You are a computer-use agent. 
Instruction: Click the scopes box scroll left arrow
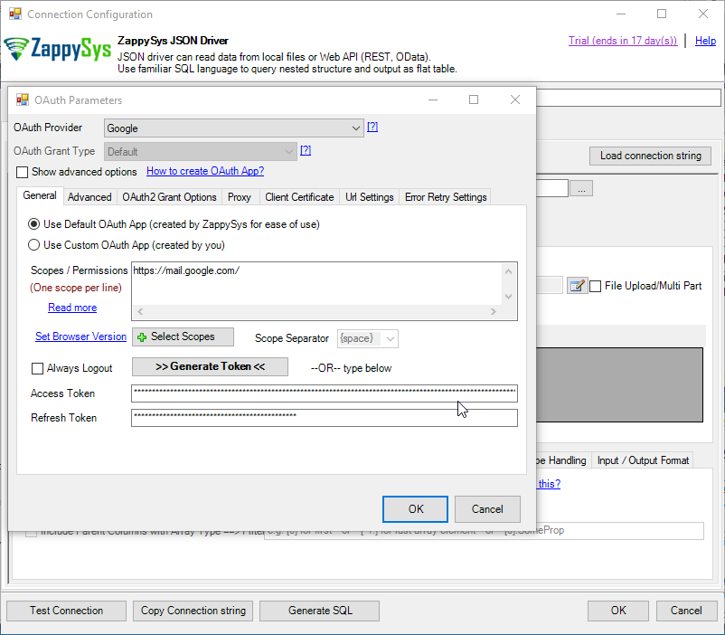140,312
